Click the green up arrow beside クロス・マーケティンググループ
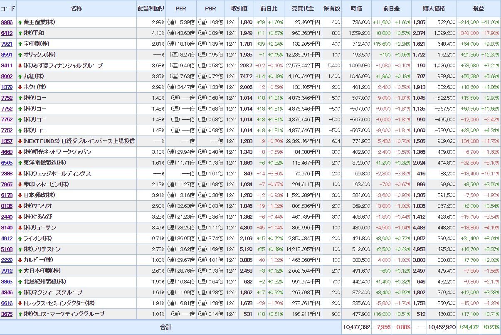Viewport: 501px width, 335px height. point(20,314)
